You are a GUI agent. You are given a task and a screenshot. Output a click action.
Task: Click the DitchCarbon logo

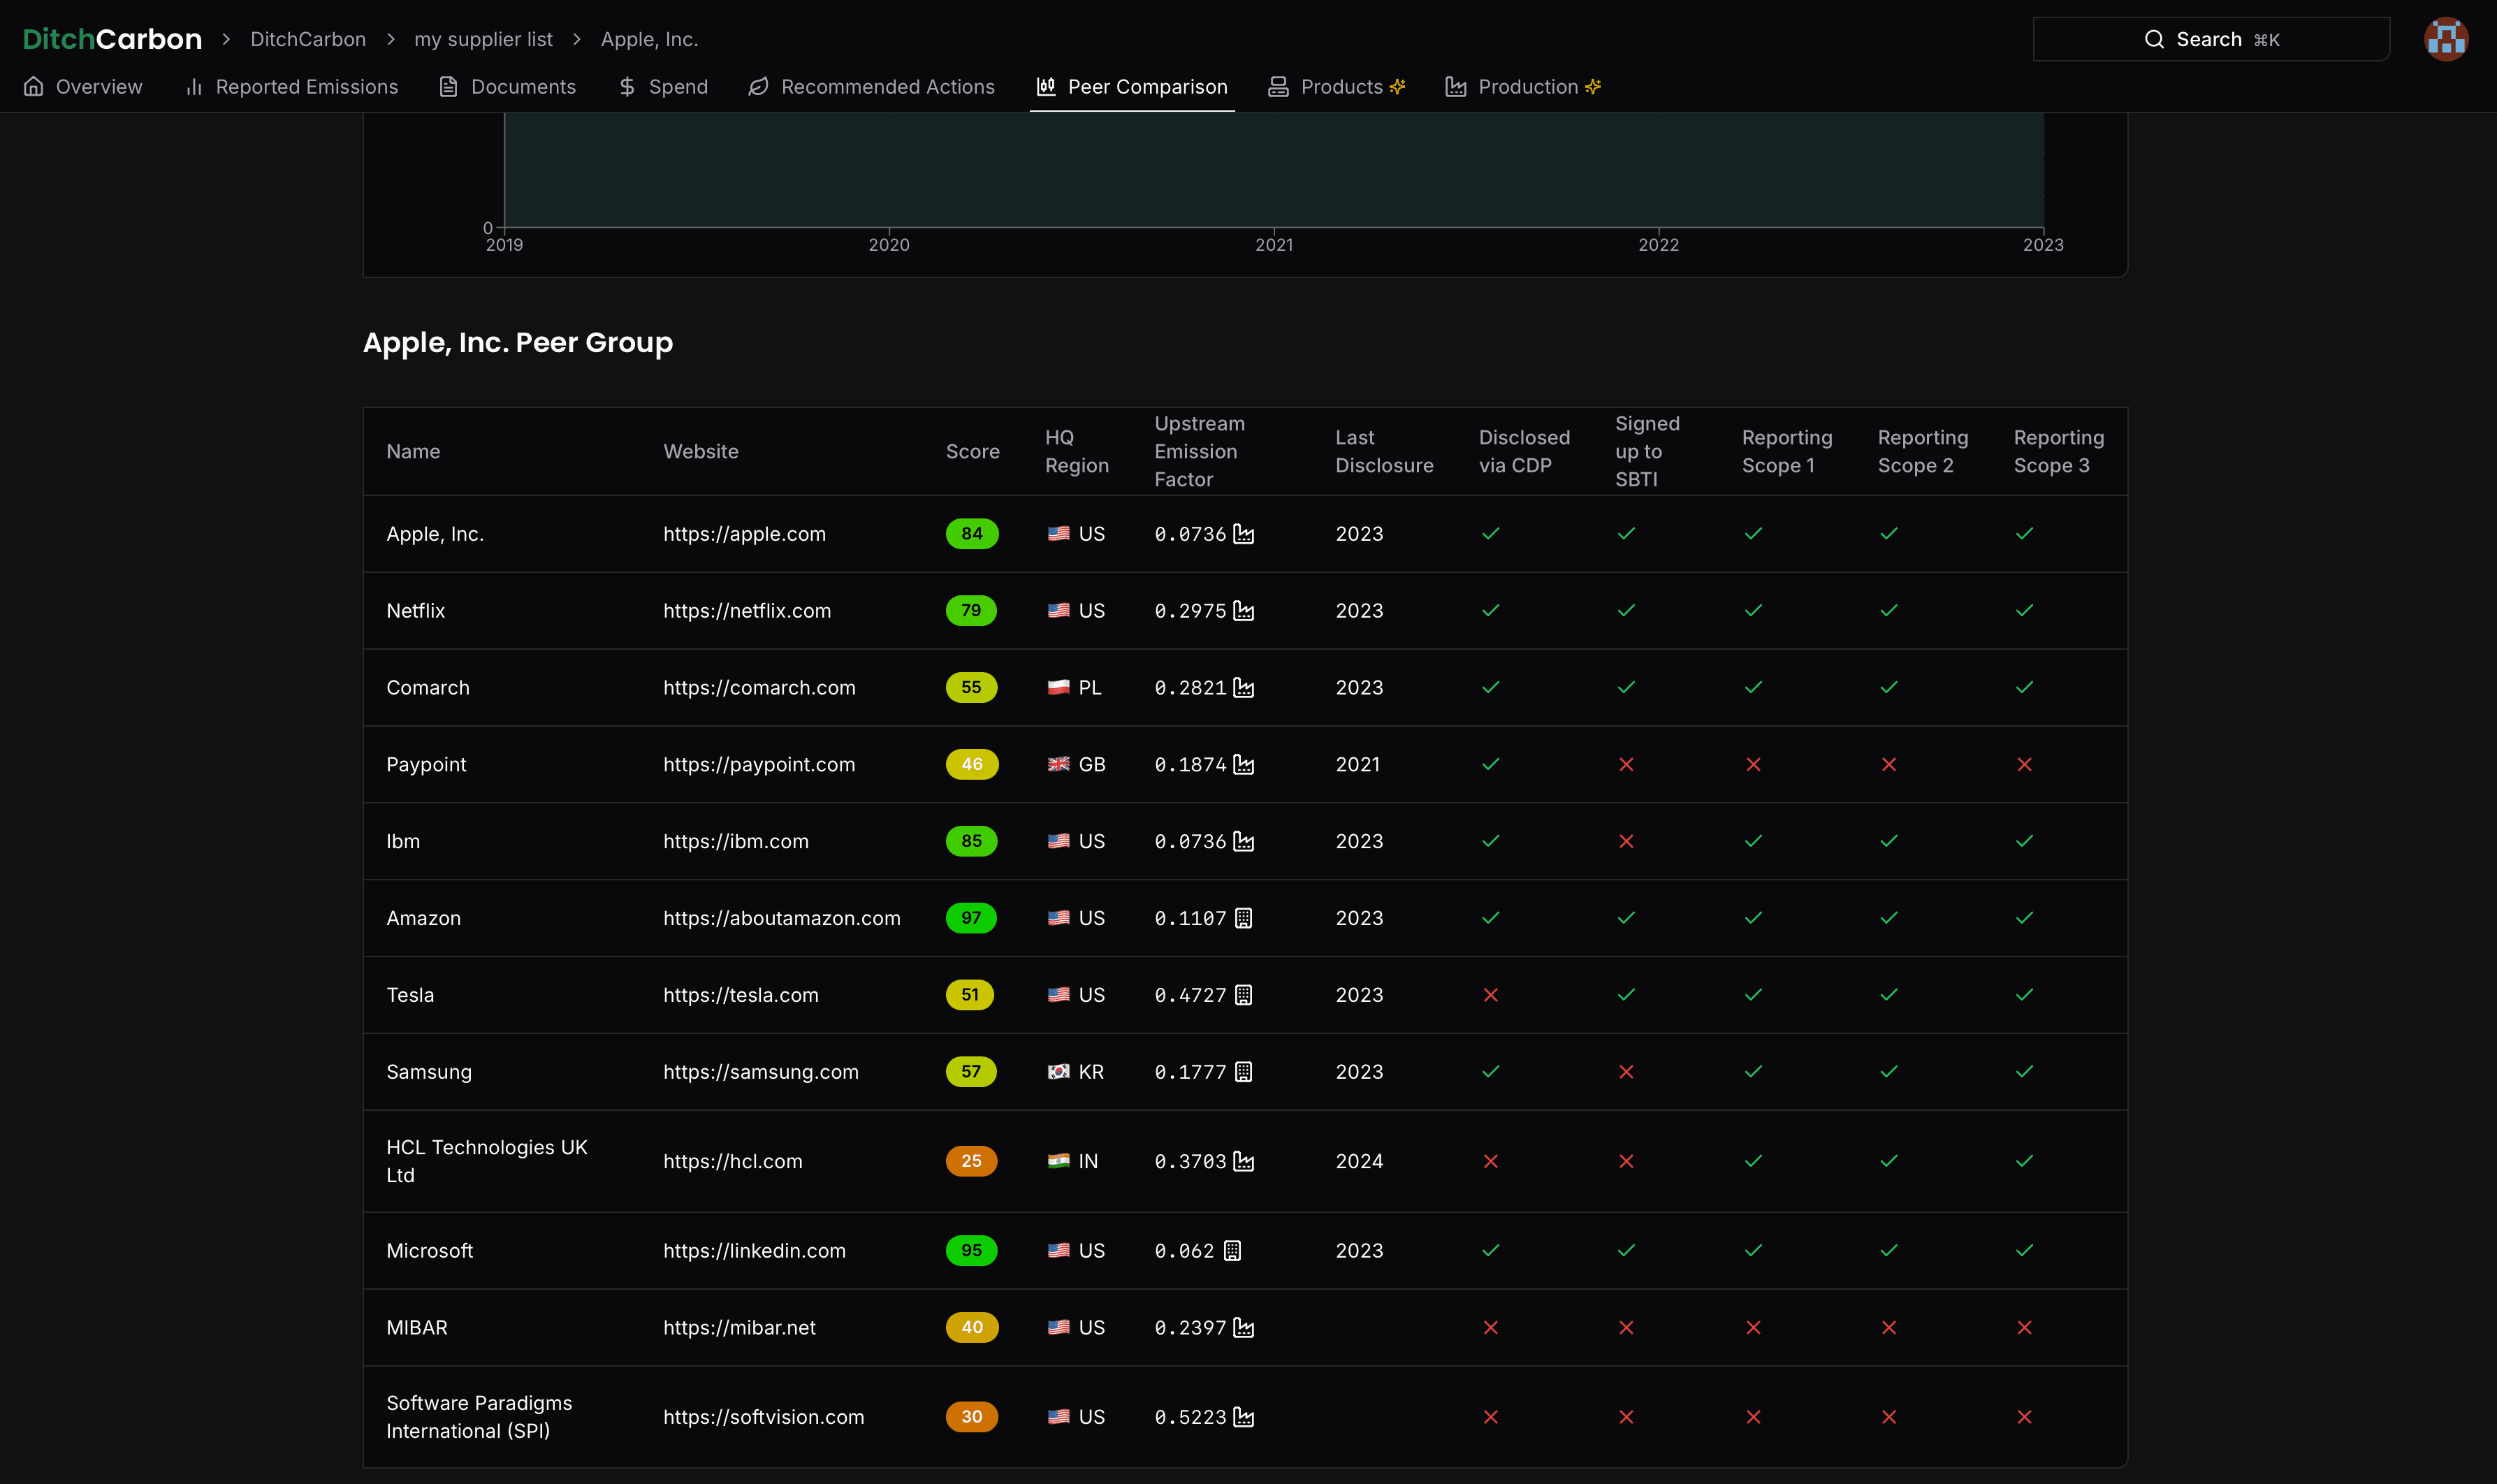point(112,39)
